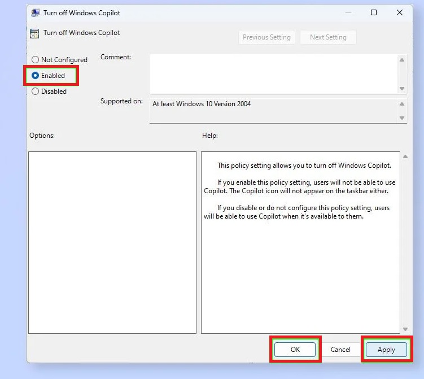Click Help pane scroll down arrow
Image resolution: width=424 pixels, height=379 pixels.
[x=405, y=329]
